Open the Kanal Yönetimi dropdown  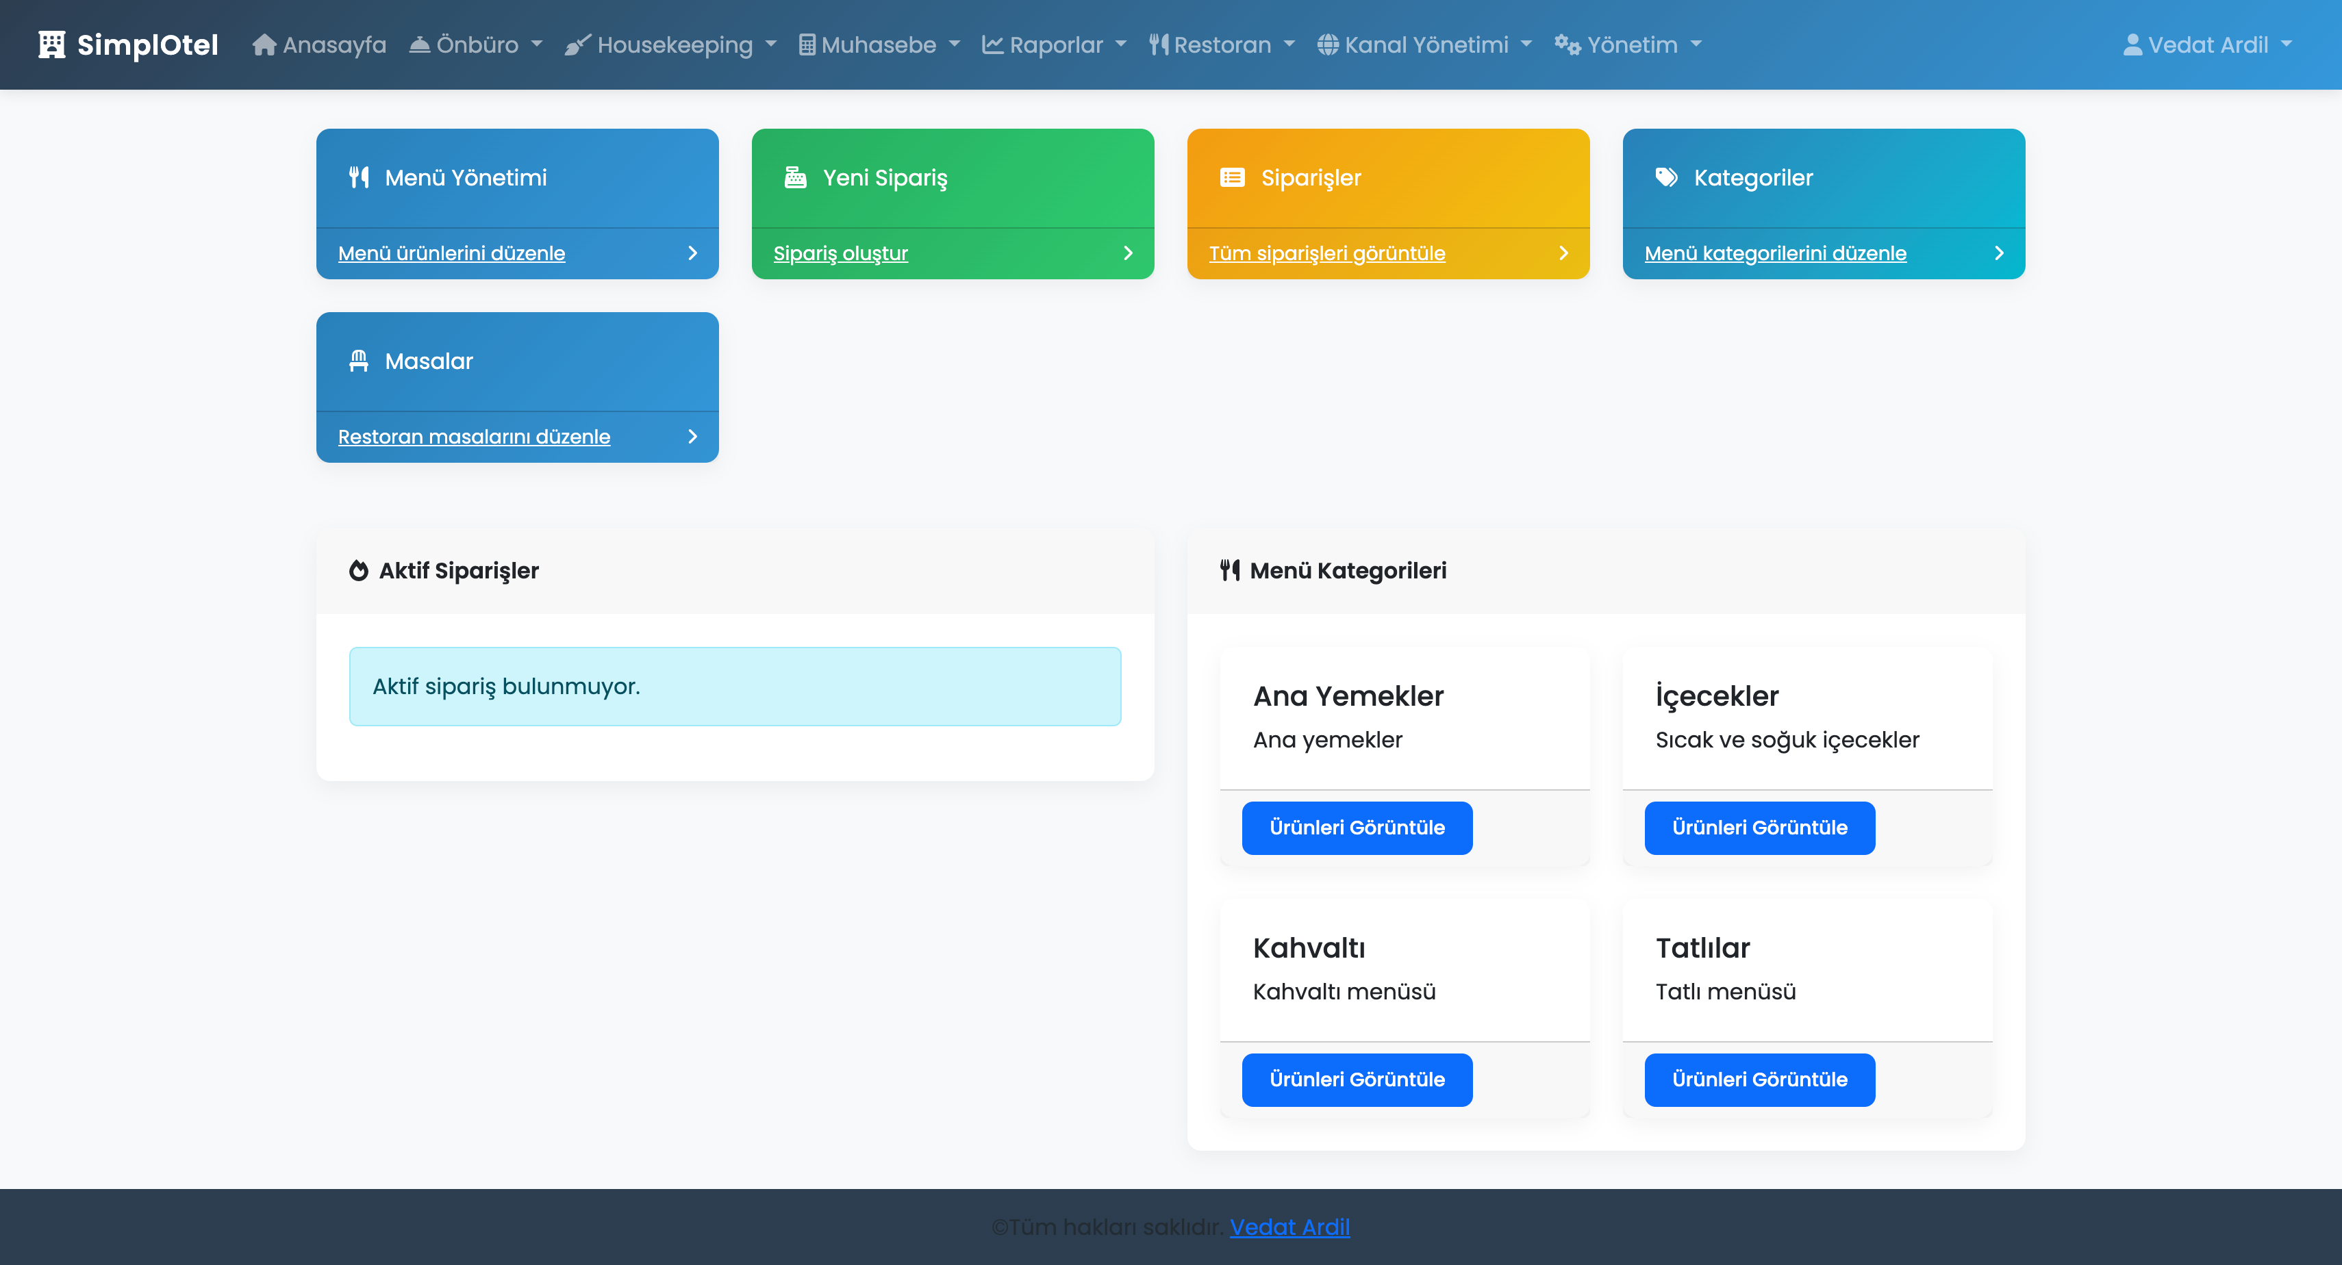coord(1424,44)
